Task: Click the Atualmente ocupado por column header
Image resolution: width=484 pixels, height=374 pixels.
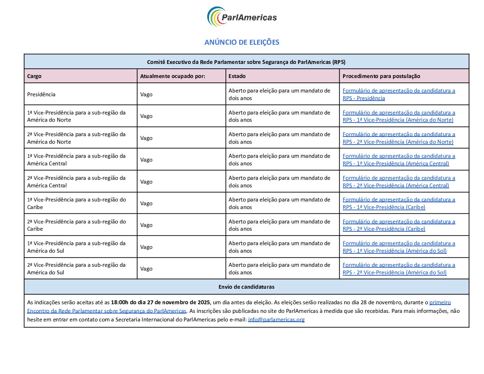Action: [x=173, y=76]
